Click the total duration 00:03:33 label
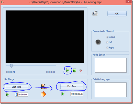 click(x=50, y=72)
